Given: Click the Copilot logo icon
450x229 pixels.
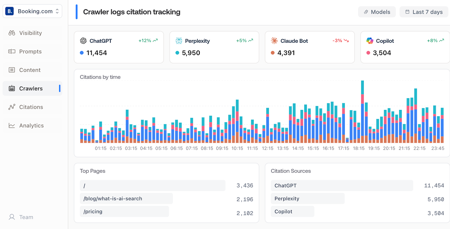Looking at the screenshot, I should [370, 41].
